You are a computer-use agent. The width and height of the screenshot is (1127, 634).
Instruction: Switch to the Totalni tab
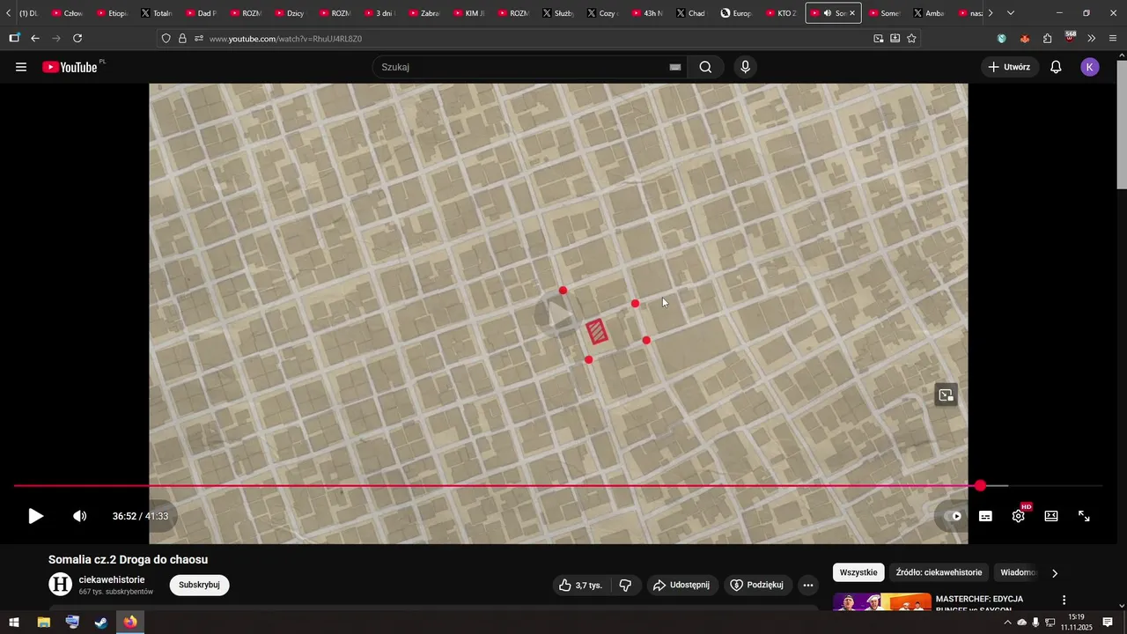click(x=157, y=13)
